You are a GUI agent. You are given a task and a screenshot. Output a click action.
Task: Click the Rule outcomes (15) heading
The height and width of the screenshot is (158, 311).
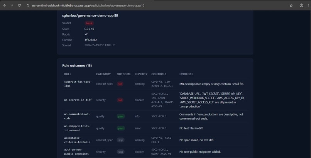[x=77, y=66]
